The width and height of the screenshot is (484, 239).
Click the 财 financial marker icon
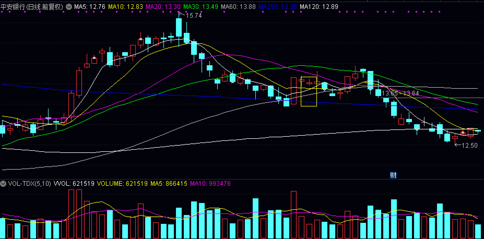click(x=393, y=175)
